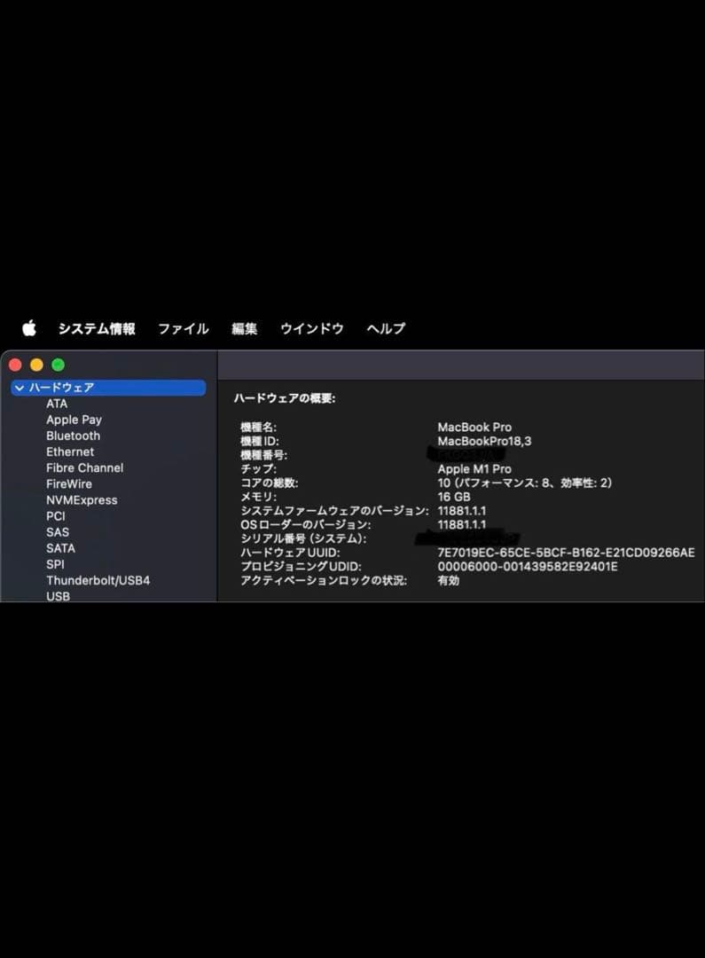Screen dimensions: 705x958
Task: Select SPI in the sidebar
Action: (55, 564)
